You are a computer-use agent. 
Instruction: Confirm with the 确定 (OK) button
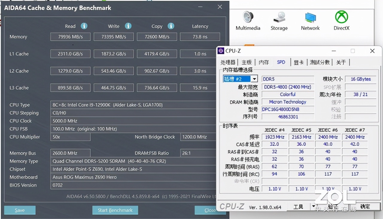[x=366, y=206]
